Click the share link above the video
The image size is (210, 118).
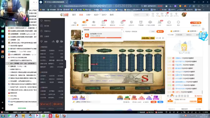(x=159, y=38)
